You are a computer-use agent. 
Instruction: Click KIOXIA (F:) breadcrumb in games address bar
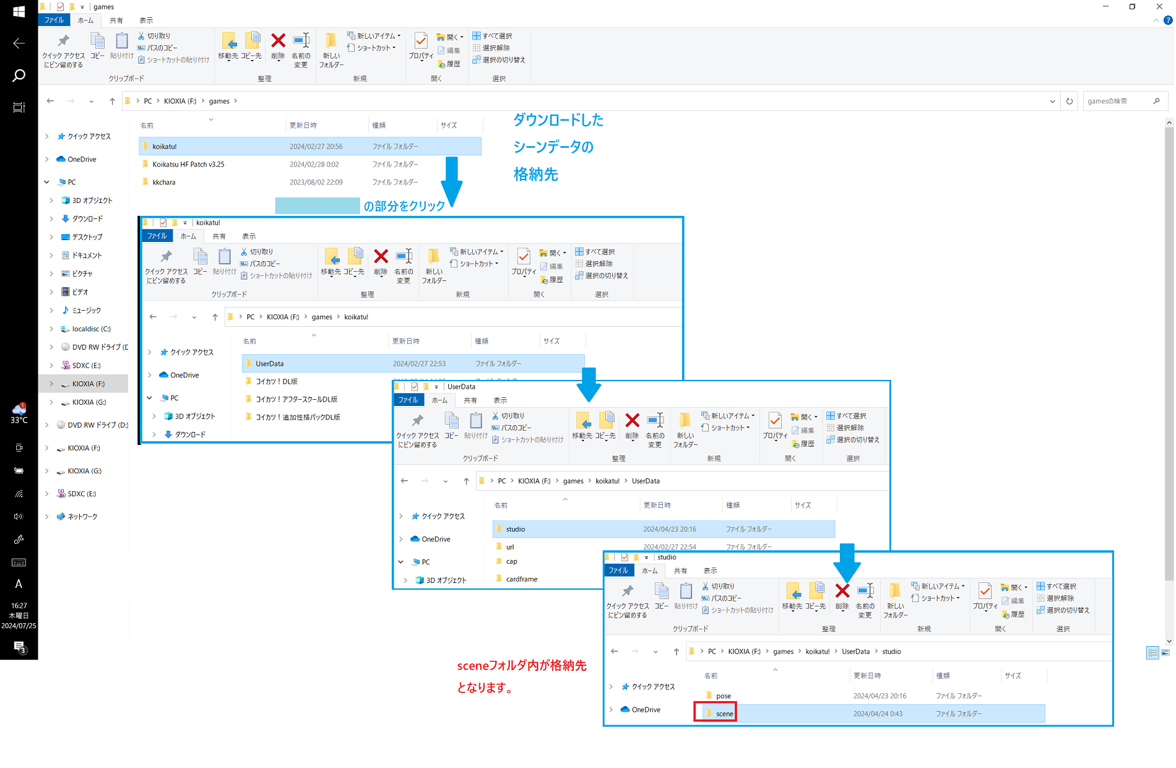[x=180, y=101]
